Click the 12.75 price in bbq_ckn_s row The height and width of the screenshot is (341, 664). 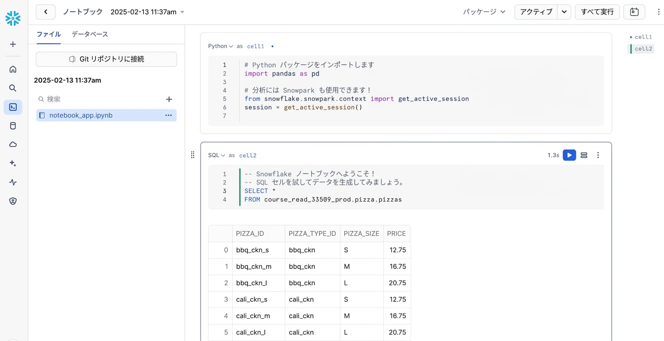397,250
